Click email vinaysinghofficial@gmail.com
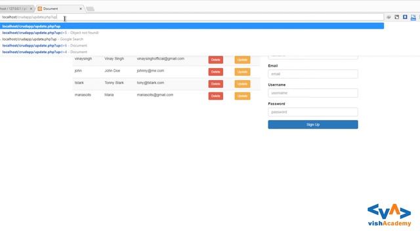 tap(160, 58)
